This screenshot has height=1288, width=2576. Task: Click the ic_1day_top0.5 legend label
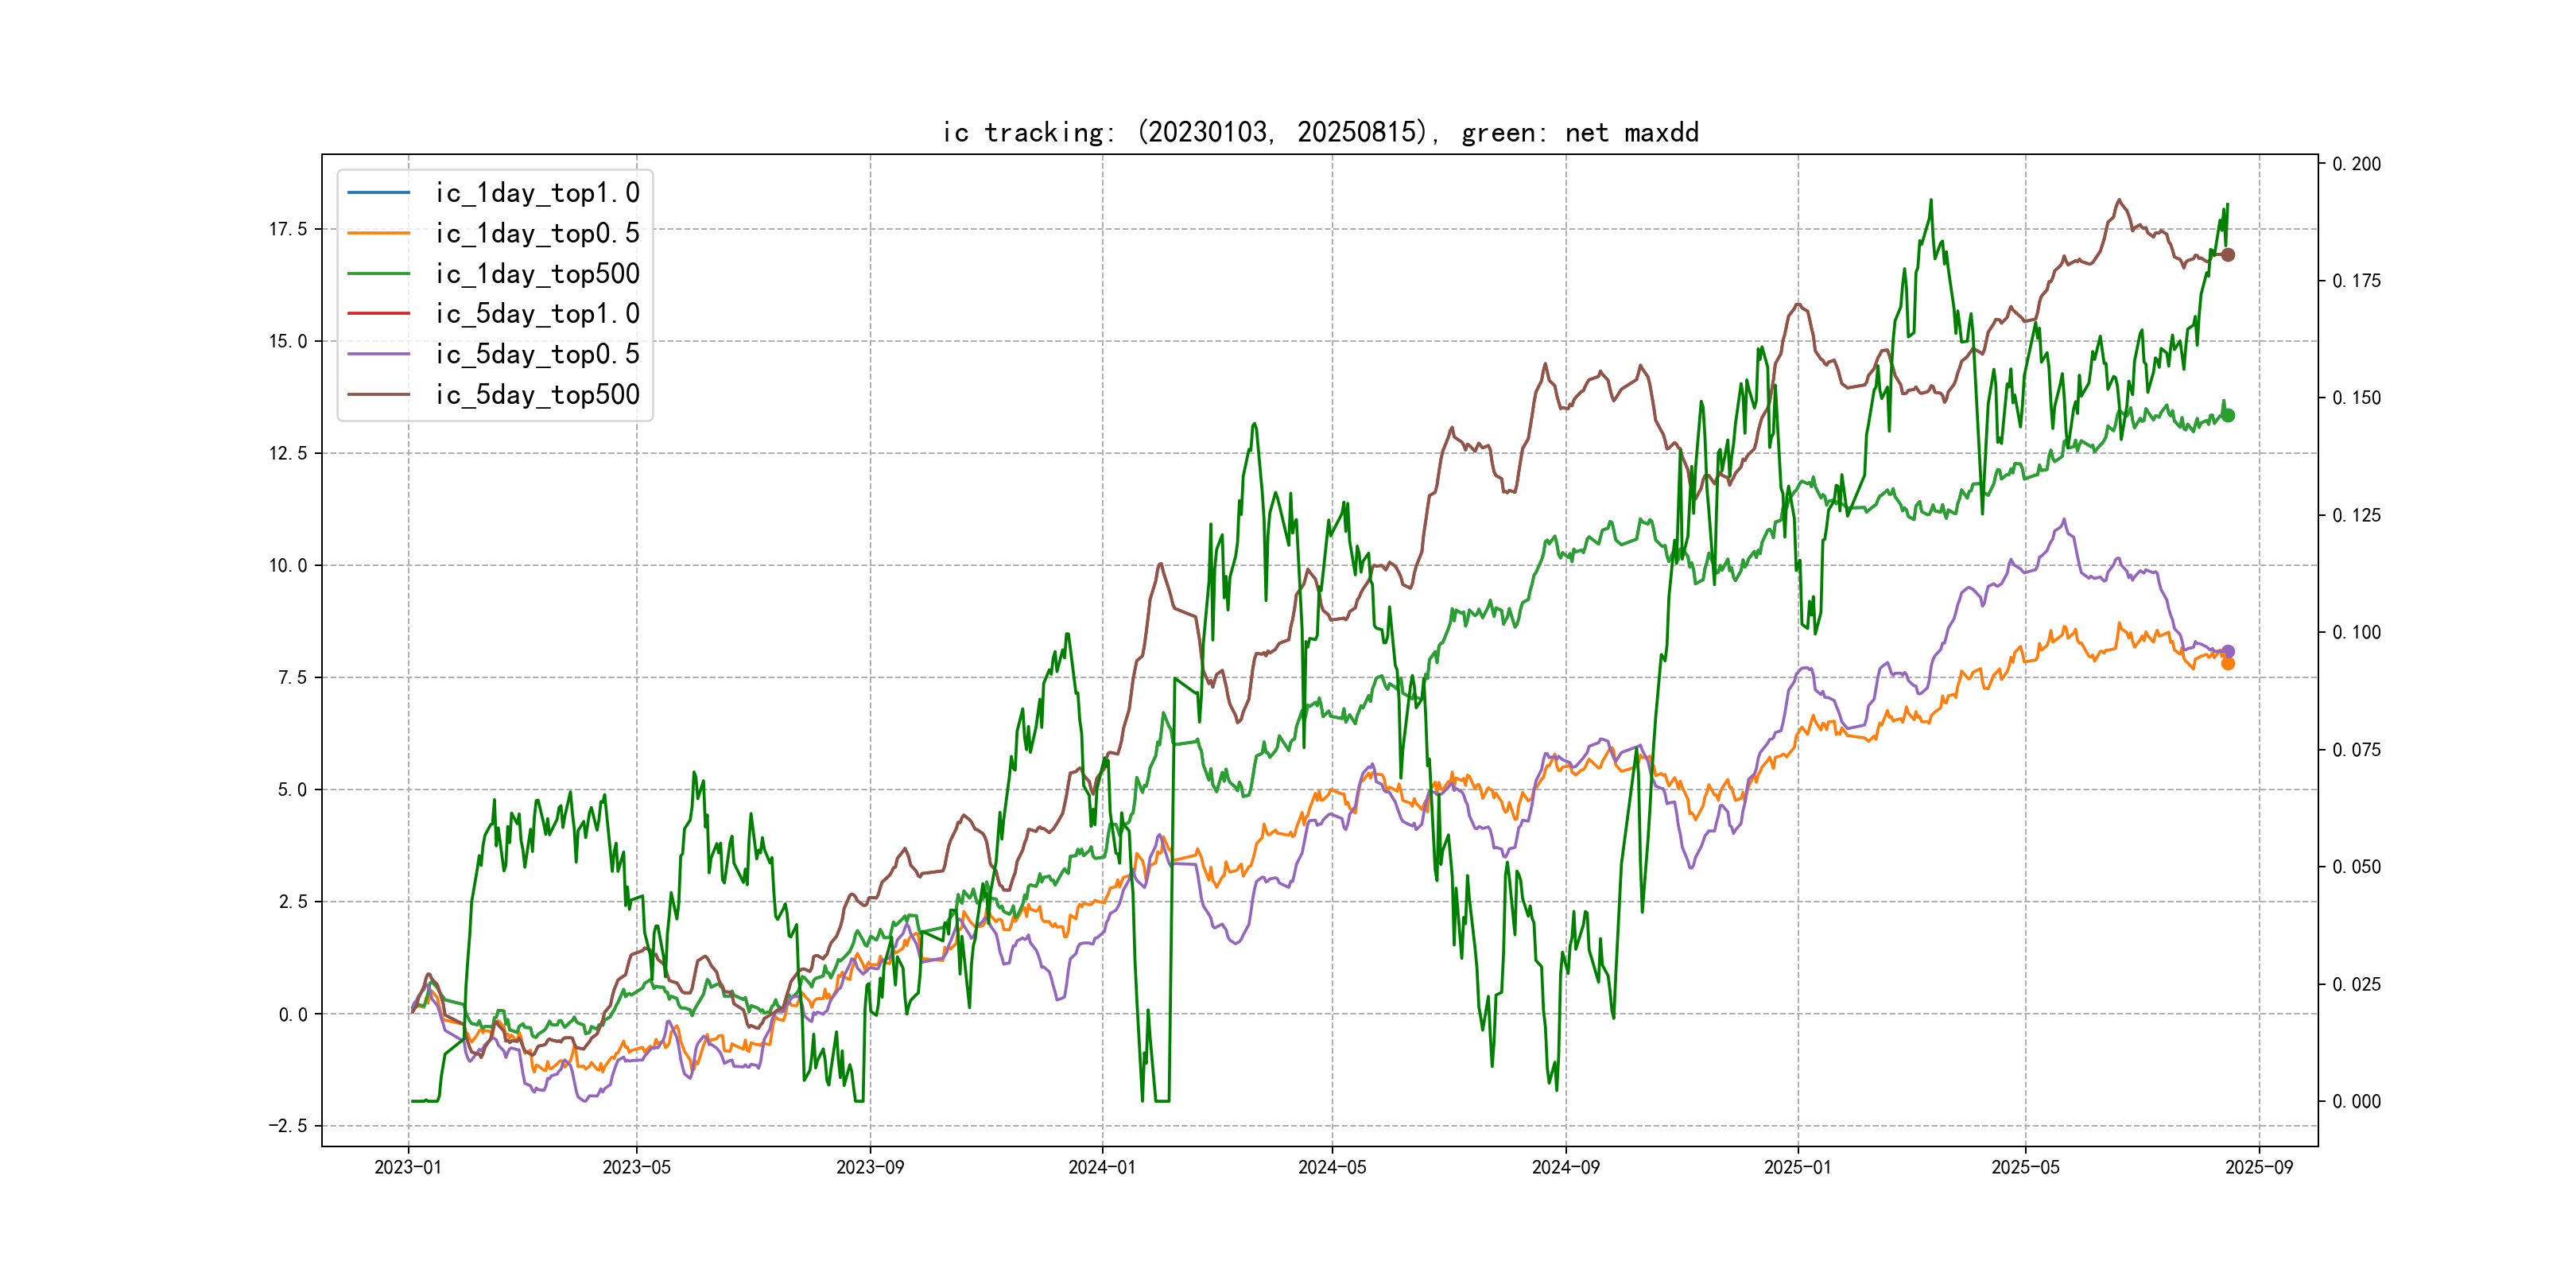tap(537, 233)
